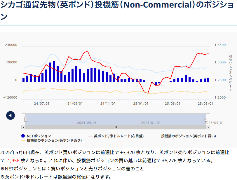The image size is (237, 180).
Task: Click the dark circular back arrow button
Action: click(10, 115)
